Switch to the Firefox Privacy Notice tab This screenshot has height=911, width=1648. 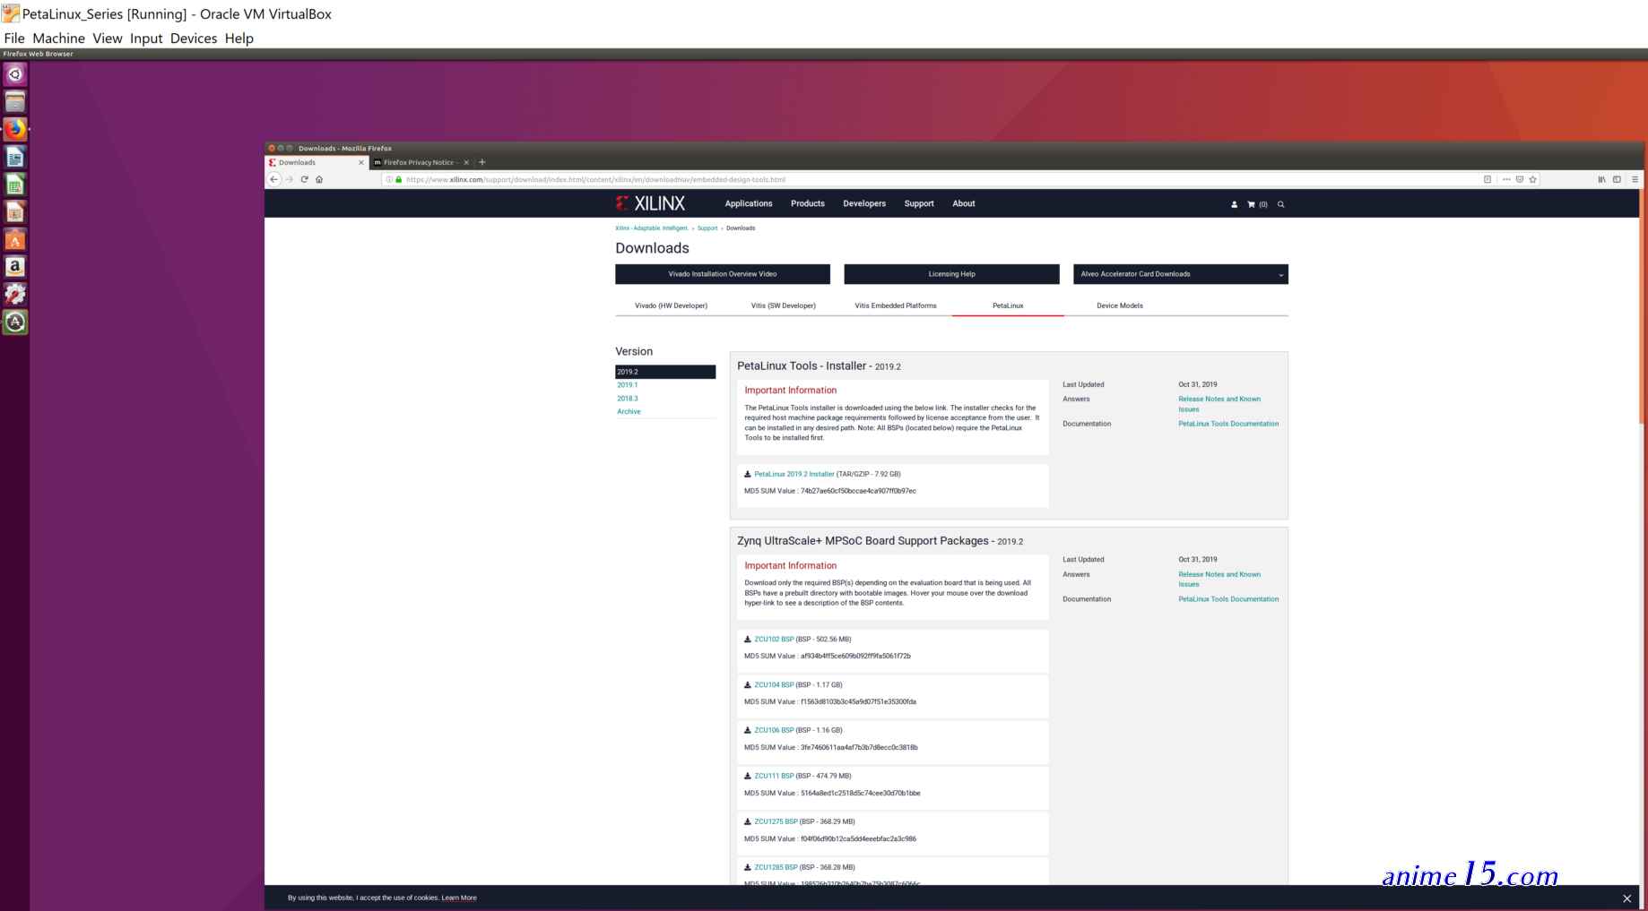pos(420,162)
